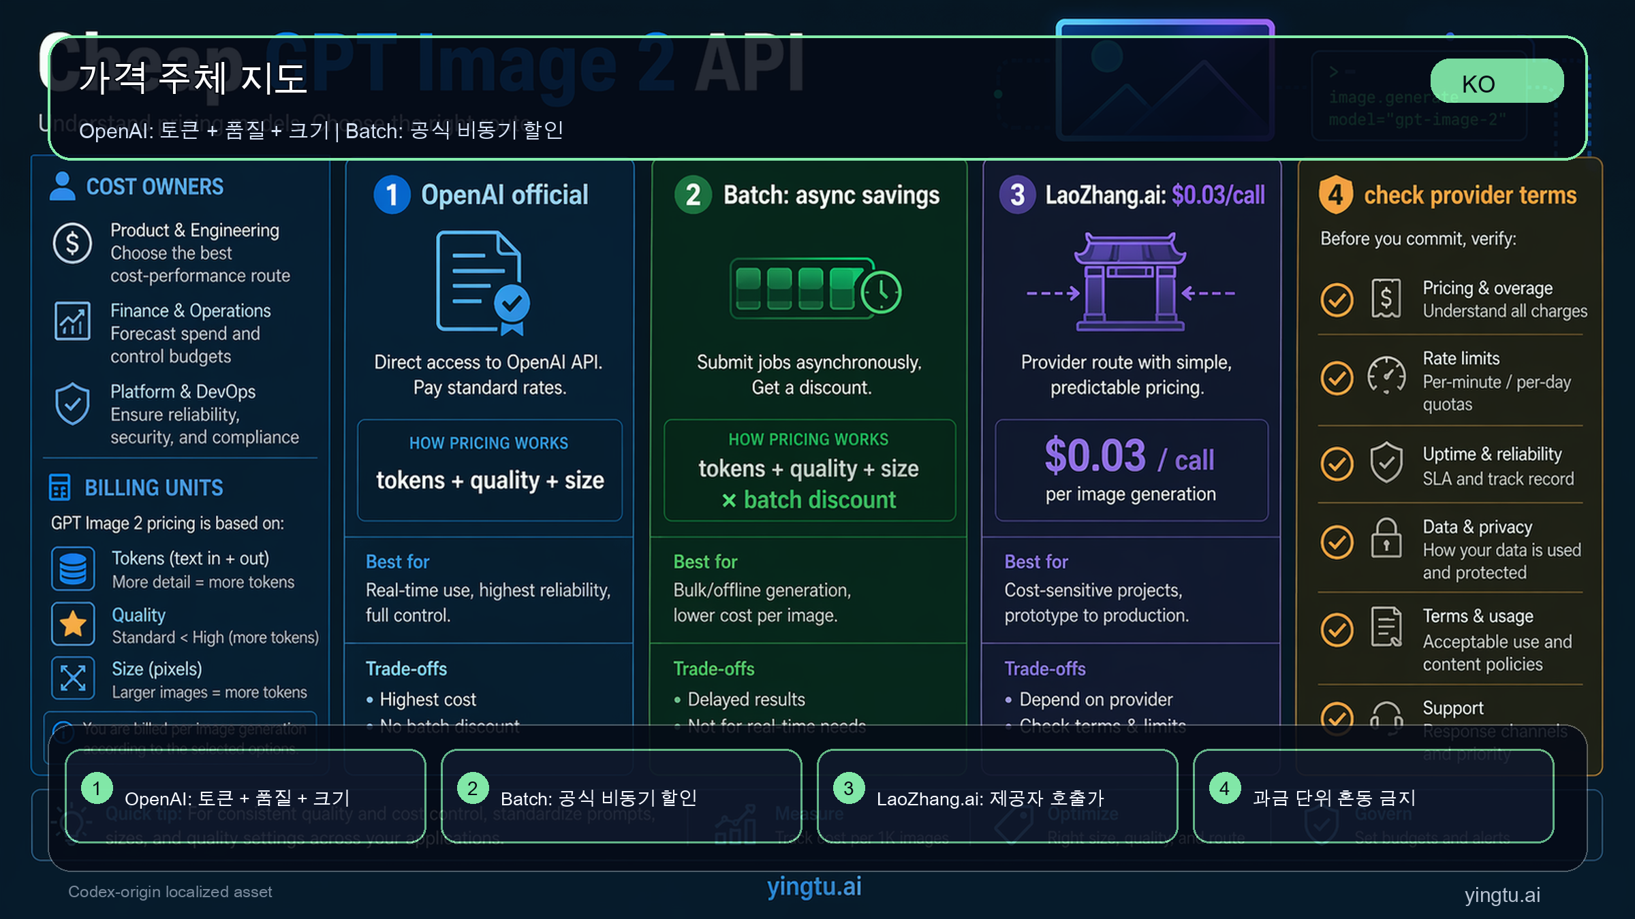The width and height of the screenshot is (1635, 919).
Task: Open the yingtu.ai footer link
Action: [814, 886]
